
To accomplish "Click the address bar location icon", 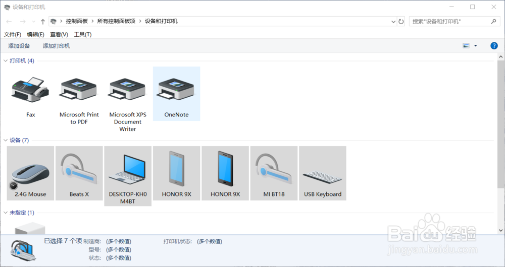I will pyautogui.click(x=54, y=21).
